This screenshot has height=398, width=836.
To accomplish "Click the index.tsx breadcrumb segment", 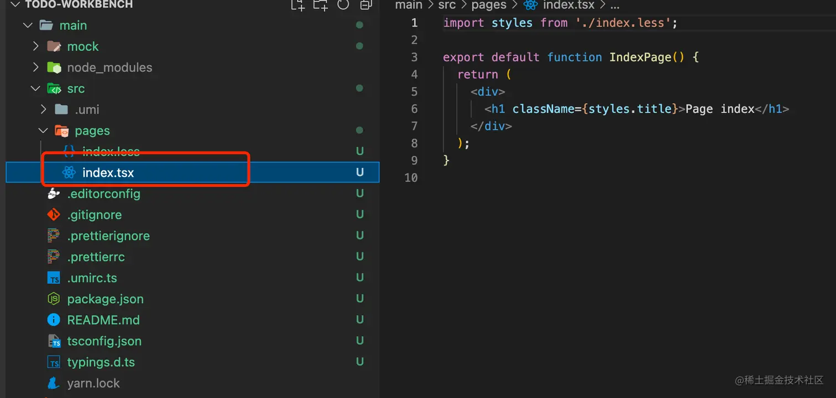I will [x=569, y=5].
